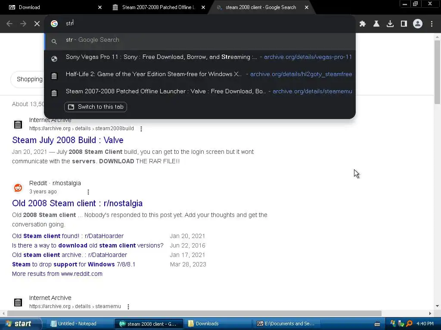This screenshot has width=441, height=330.
Task: Switch to Steam 2007-2008 Patched Offline tab
Action: pyautogui.click(x=158, y=7)
